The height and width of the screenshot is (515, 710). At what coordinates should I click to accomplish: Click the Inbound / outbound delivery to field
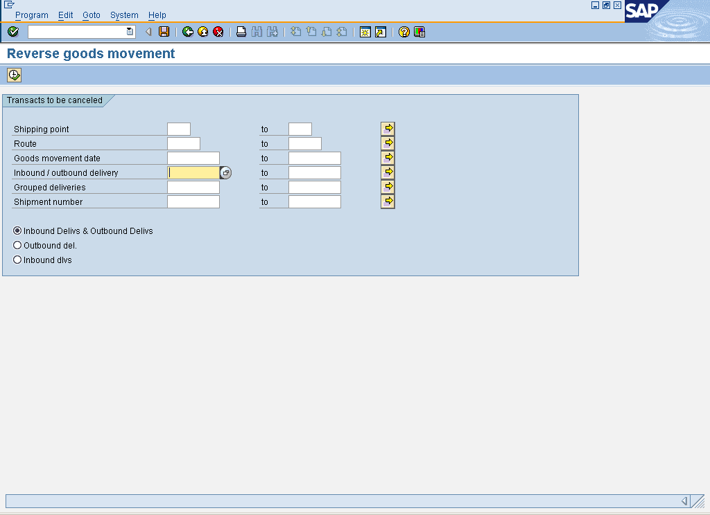tap(315, 172)
